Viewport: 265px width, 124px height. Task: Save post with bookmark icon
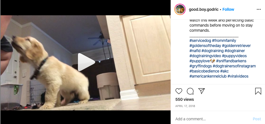(x=258, y=91)
